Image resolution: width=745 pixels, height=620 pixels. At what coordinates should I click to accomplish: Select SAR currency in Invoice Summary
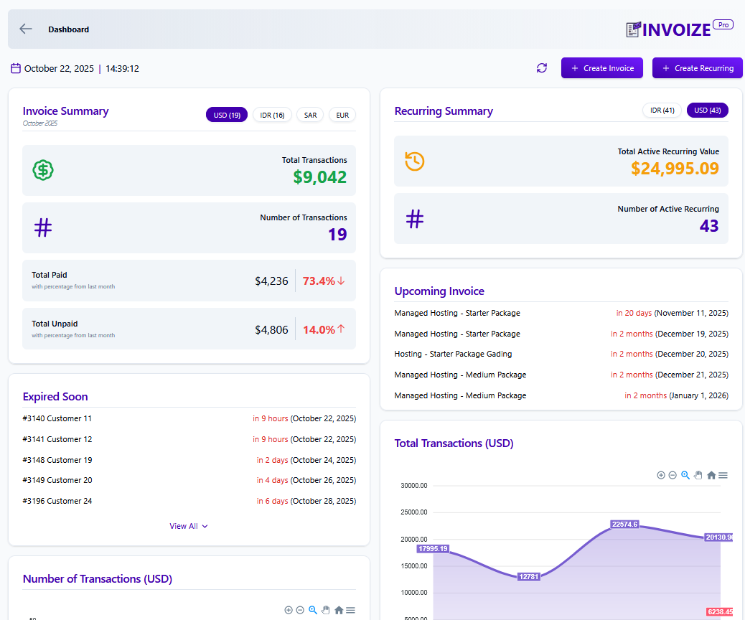(309, 114)
